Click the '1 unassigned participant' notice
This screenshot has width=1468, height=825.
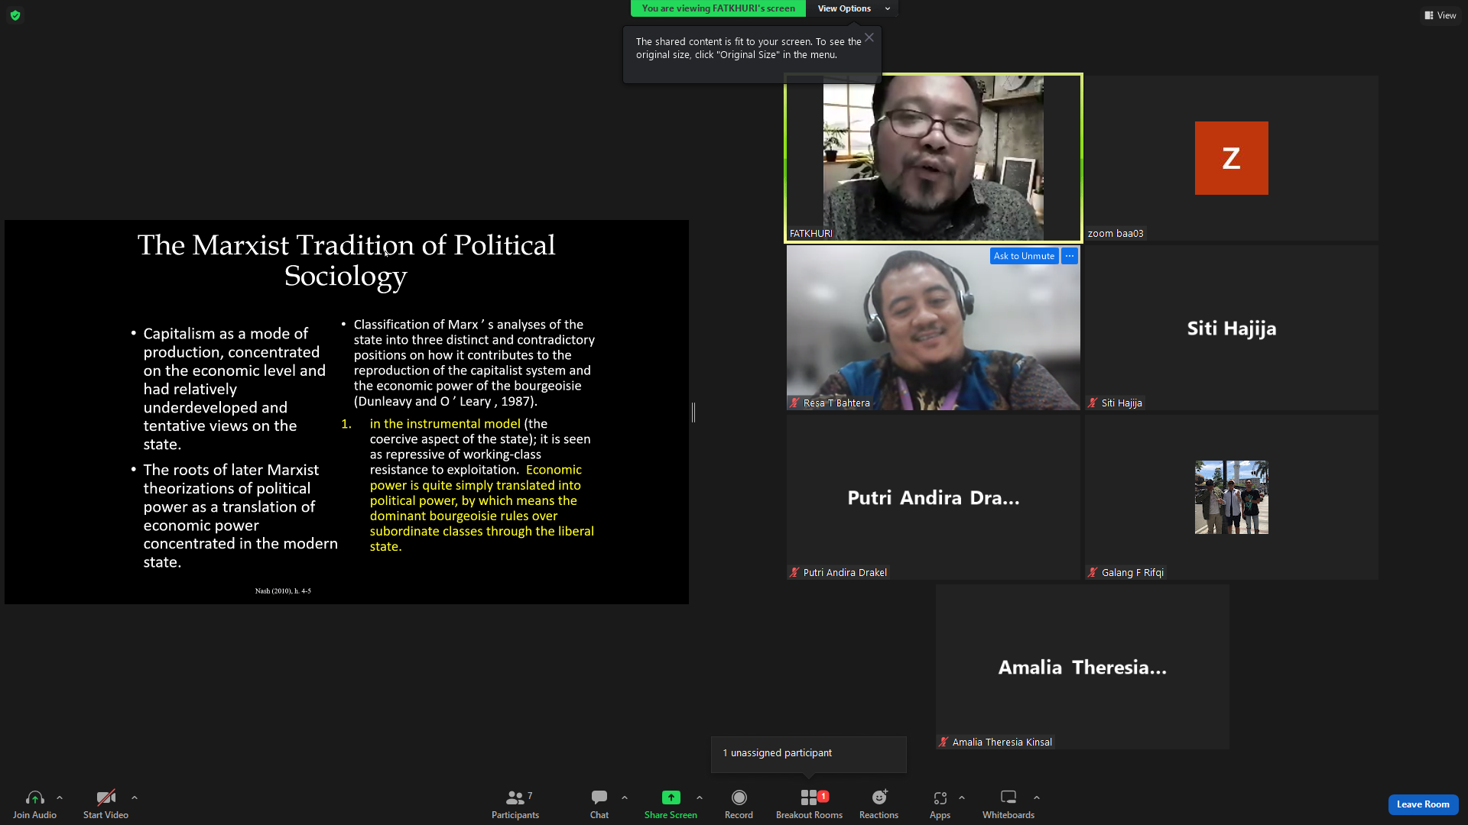click(809, 754)
